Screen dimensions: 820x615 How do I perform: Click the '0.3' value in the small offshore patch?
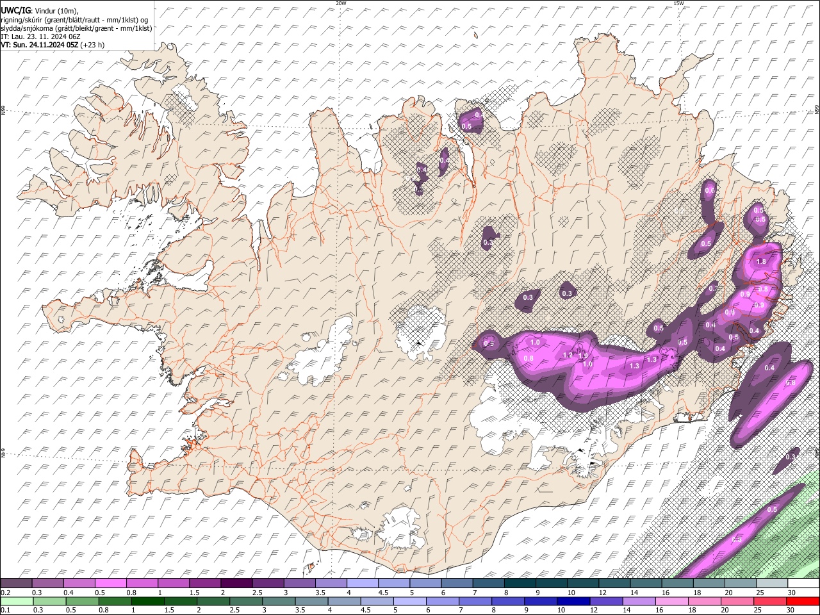[x=791, y=457]
